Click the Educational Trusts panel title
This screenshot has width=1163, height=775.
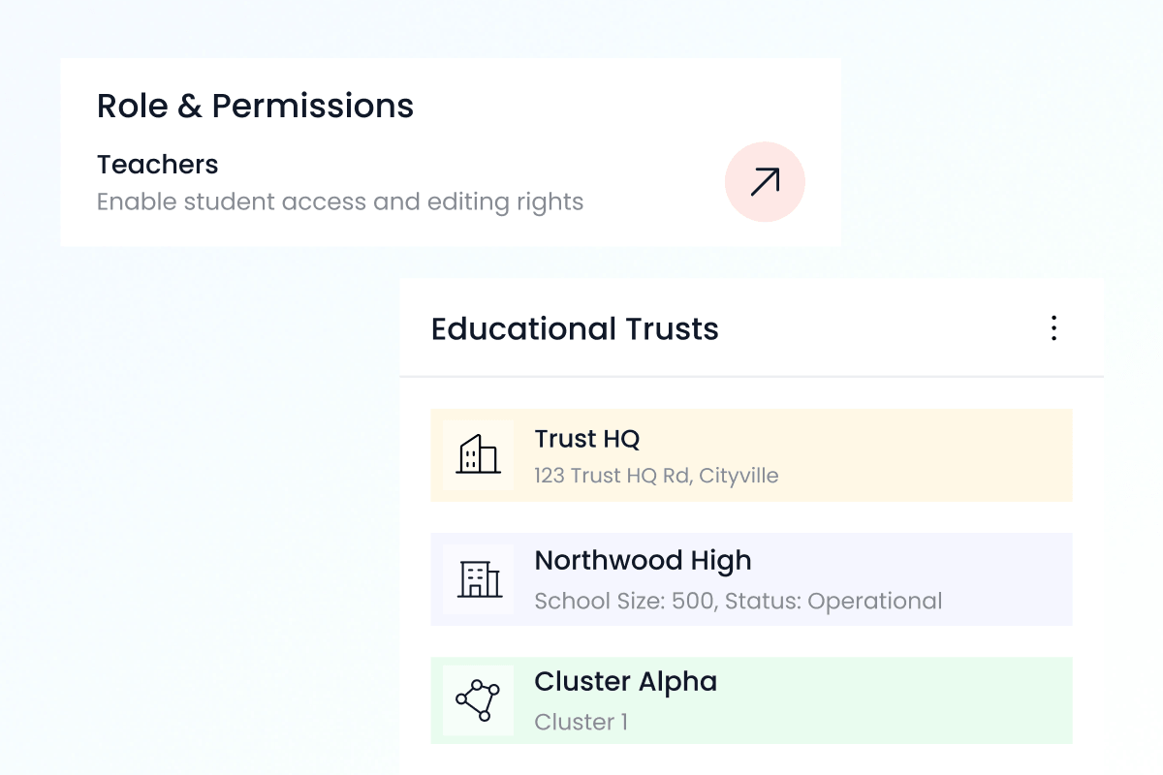(574, 329)
